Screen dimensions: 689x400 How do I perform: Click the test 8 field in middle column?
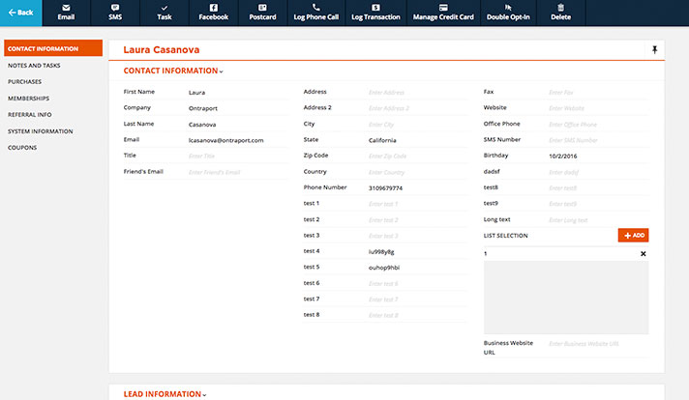[418, 315]
